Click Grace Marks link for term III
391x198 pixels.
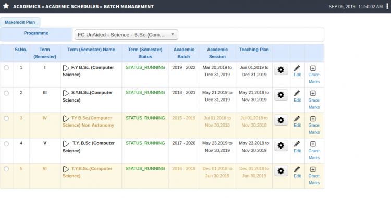pyautogui.click(x=314, y=104)
